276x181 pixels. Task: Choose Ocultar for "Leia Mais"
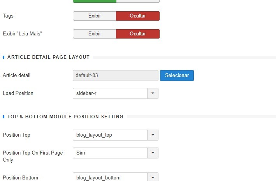point(137,34)
